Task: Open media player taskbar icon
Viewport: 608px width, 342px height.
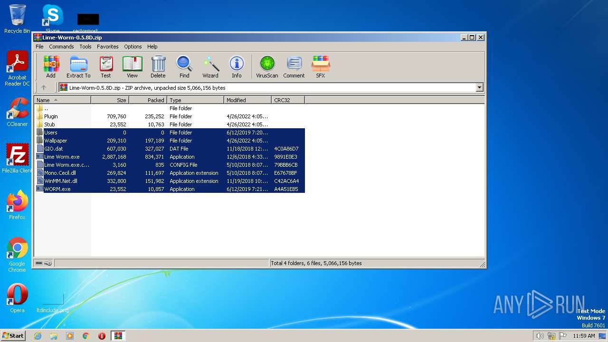Action: point(70,336)
